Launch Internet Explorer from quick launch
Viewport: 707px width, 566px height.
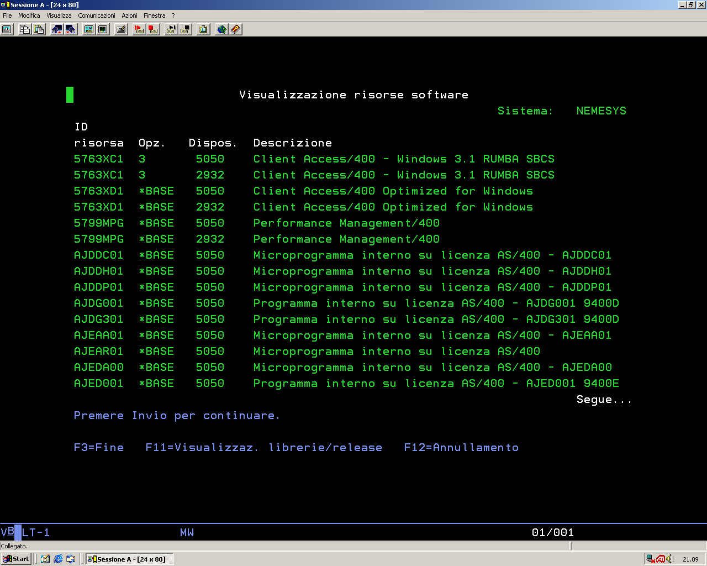point(58,559)
